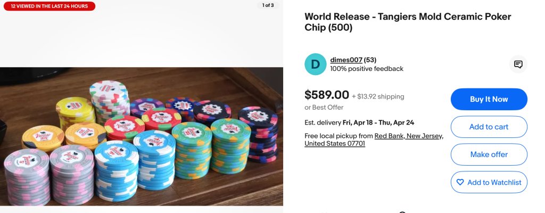View the seller's feedback score (53)

[370, 60]
